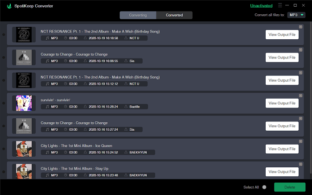Screen dimensions: 312x195
Task: Select the Courage to Change row dated 16:06:55 via left dot
Action: [x=4, y=58]
